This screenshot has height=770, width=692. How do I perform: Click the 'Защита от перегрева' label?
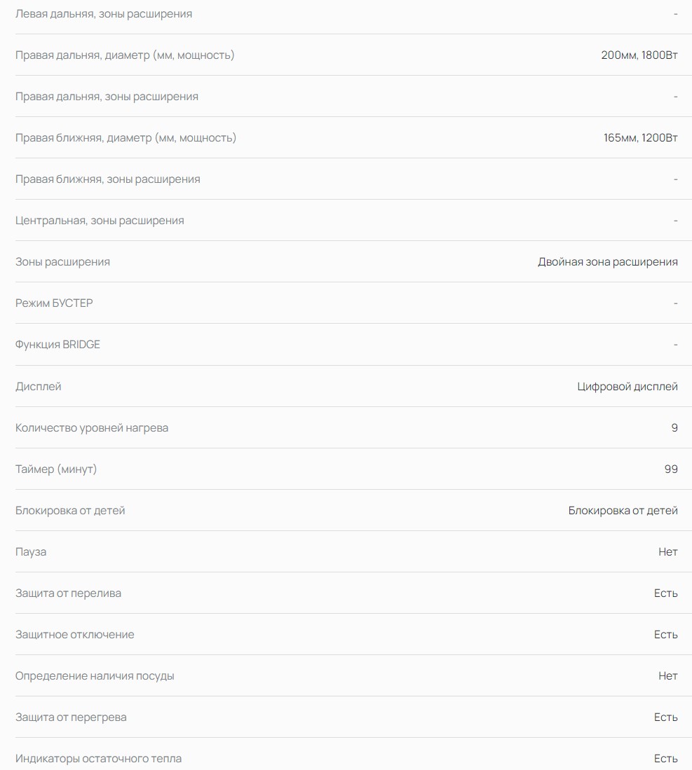71,717
